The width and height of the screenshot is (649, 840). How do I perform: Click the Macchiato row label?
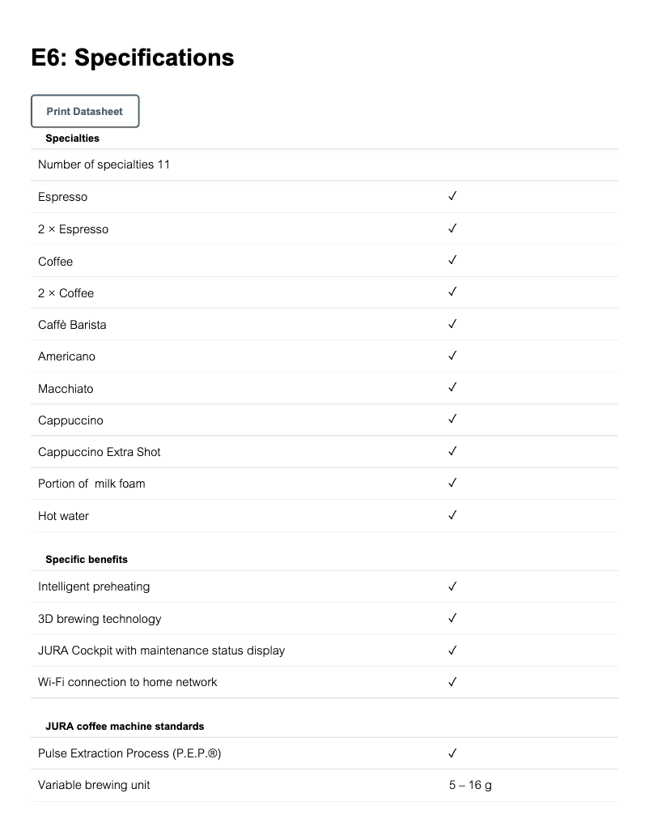point(66,389)
